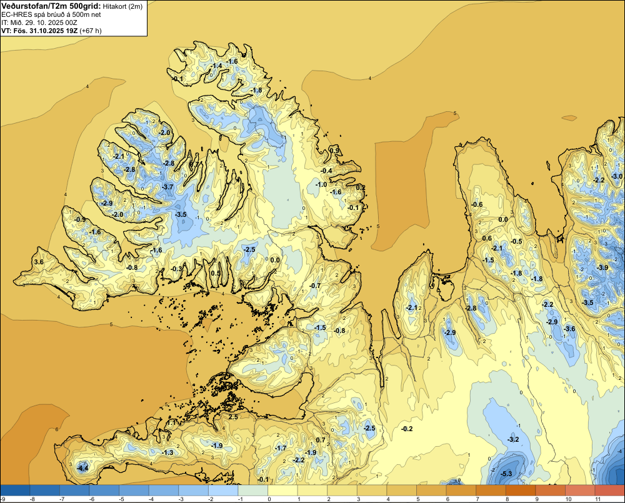Viewport: 625px width, 503px height.
Task: Click the (+67 h) forecast offset
Action: coord(91,31)
